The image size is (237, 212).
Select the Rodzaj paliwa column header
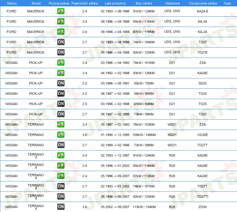[x=59, y=3]
